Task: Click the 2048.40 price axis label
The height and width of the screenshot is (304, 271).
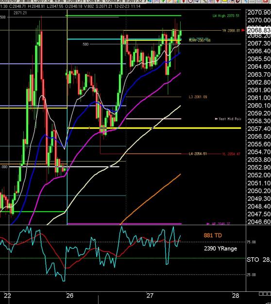Action: click(259, 206)
